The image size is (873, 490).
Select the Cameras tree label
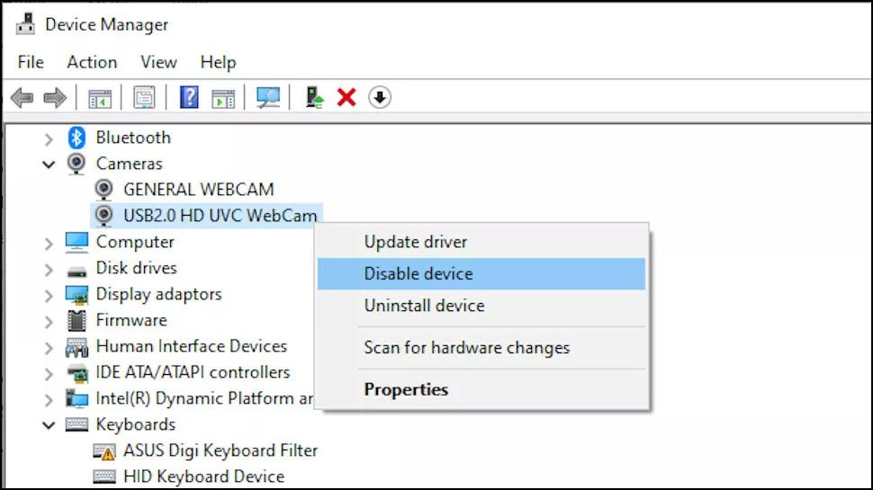click(x=130, y=164)
